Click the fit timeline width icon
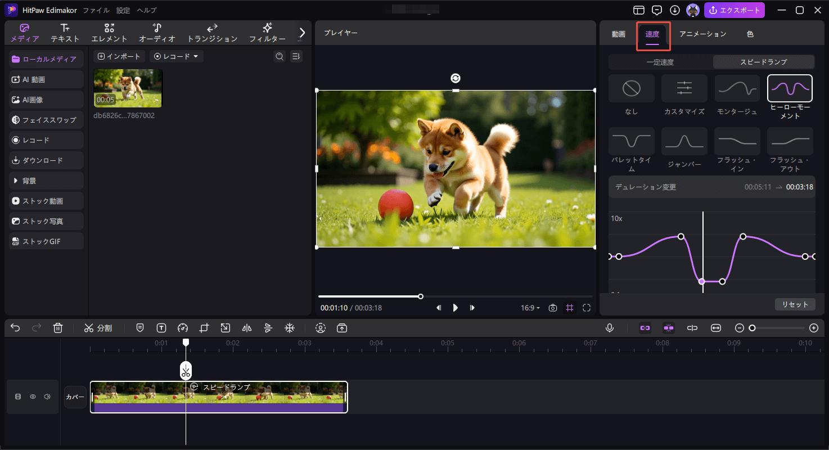Image resolution: width=829 pixels, height=450 pixels. pos(715,328)
